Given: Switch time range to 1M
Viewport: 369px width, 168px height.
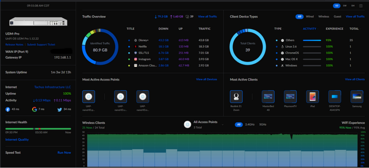Looking at the screenshot, I should pos(353,6).
